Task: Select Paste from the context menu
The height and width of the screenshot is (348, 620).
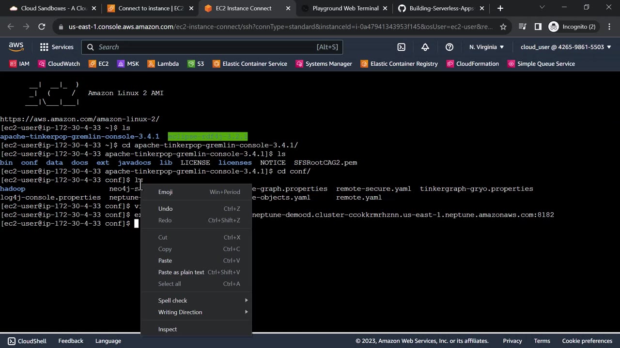Action: tap(165, 261)
